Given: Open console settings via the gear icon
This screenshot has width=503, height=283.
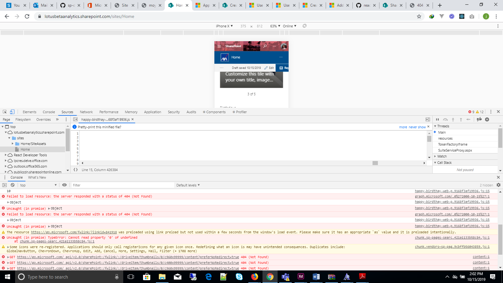Looking at the screenshot, I should pyautogui.click(x=499, y=185).
